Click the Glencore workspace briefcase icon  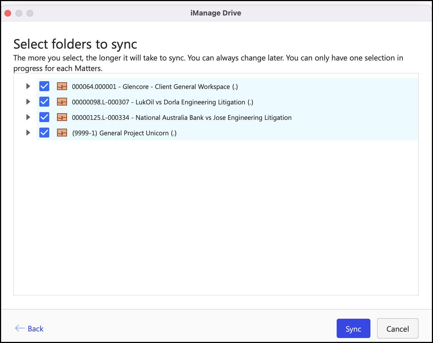tap(62, 86)
